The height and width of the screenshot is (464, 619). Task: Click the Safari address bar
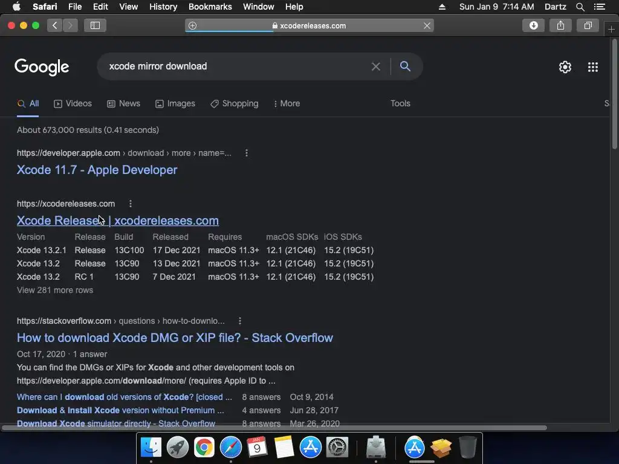click(x=309, y=25)
